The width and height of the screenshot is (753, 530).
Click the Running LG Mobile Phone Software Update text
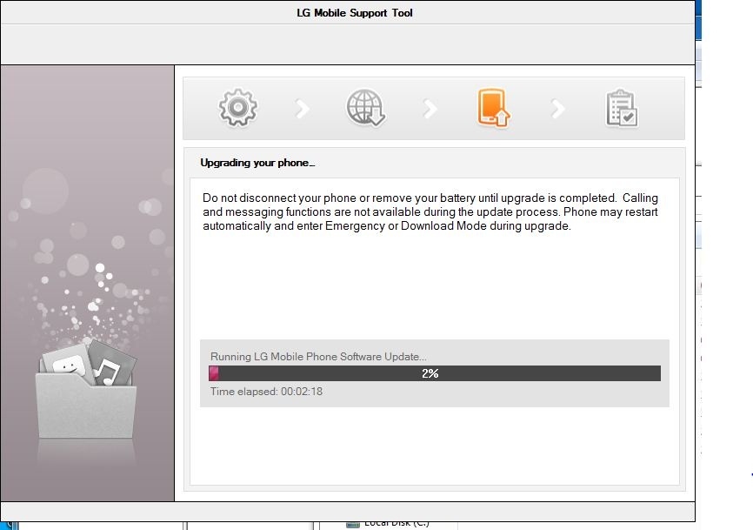click(318, 357)
